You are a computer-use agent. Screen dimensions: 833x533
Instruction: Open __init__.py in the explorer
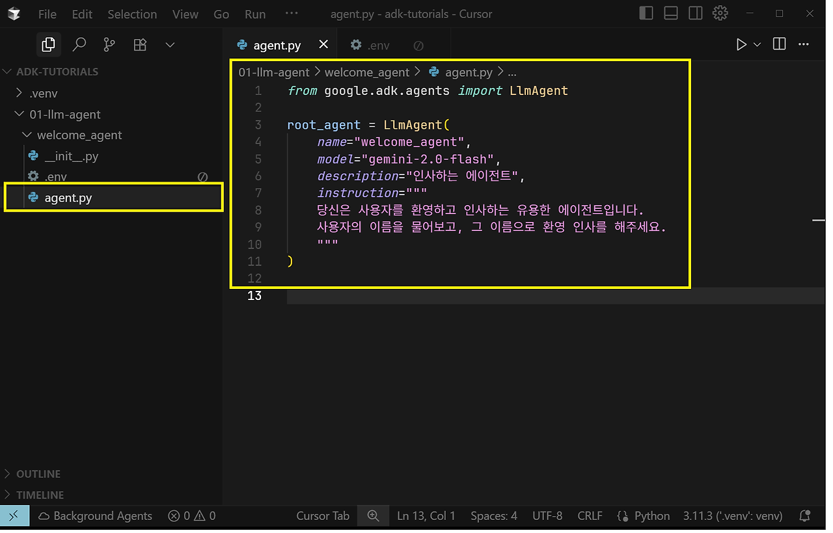[72, 156]
